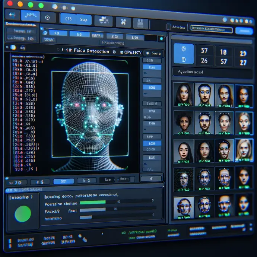Click the small icon right of the globe icon
The image size is (257, 257).
point(23,48)
